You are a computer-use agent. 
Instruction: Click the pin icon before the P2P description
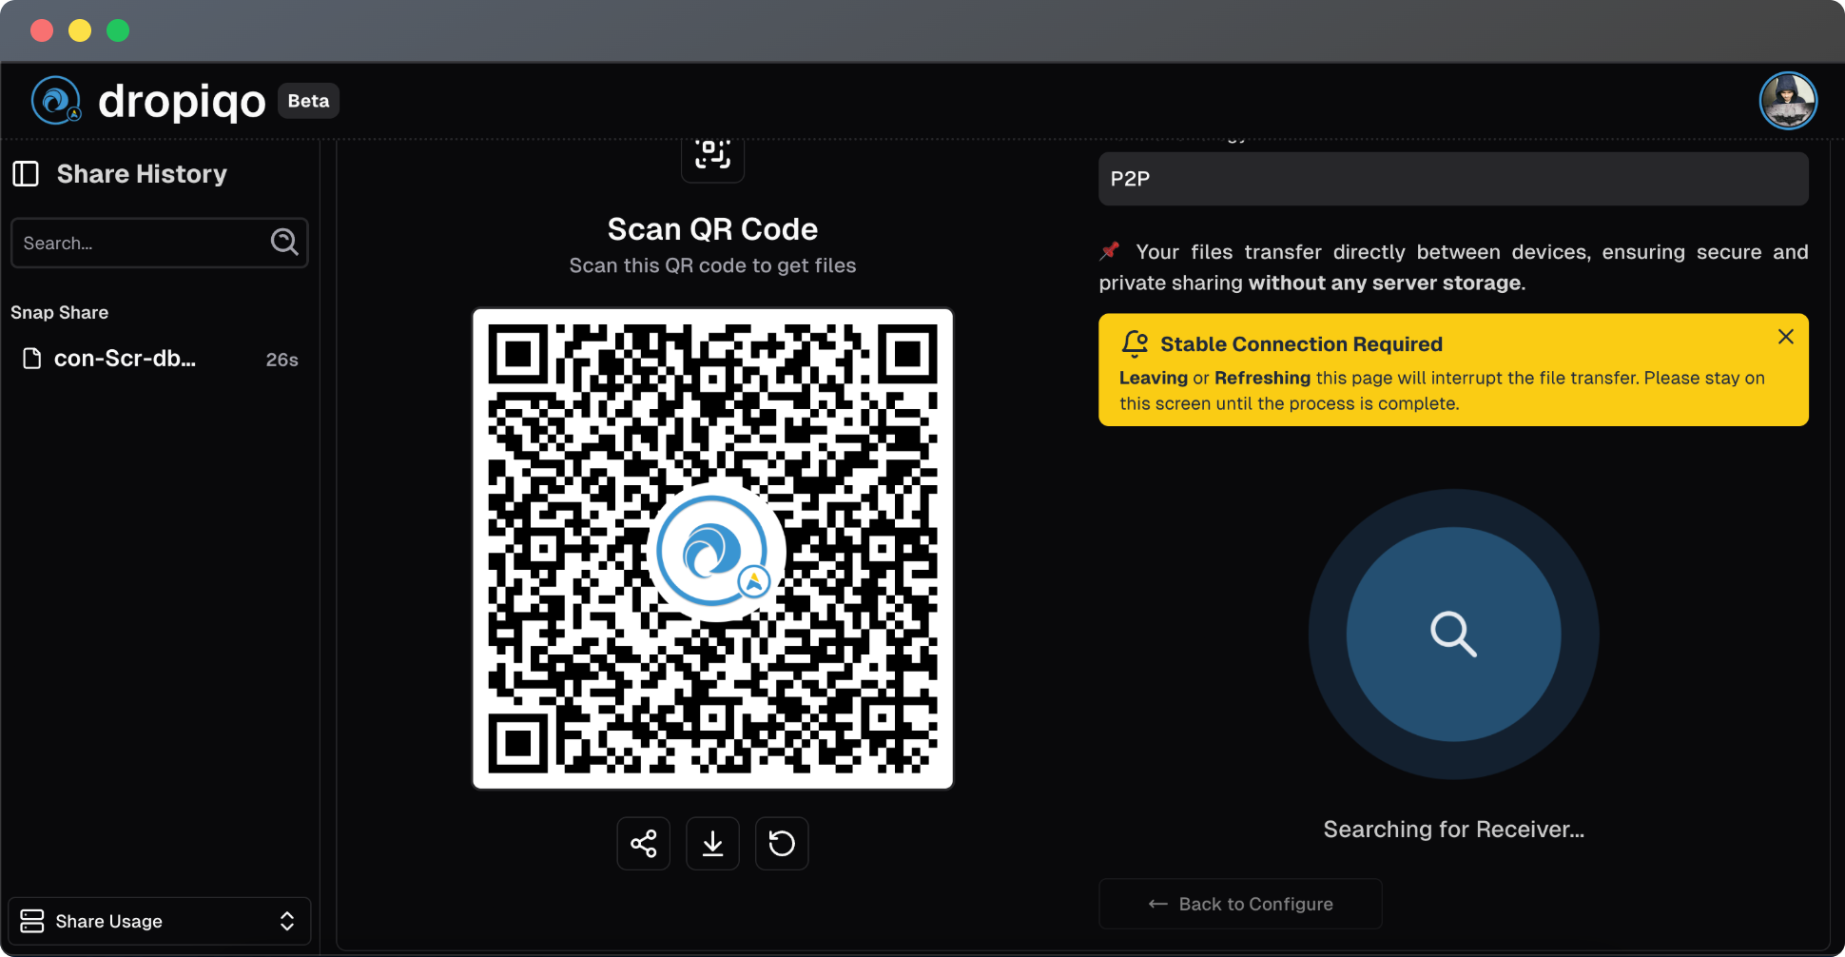coord(1109,251)
